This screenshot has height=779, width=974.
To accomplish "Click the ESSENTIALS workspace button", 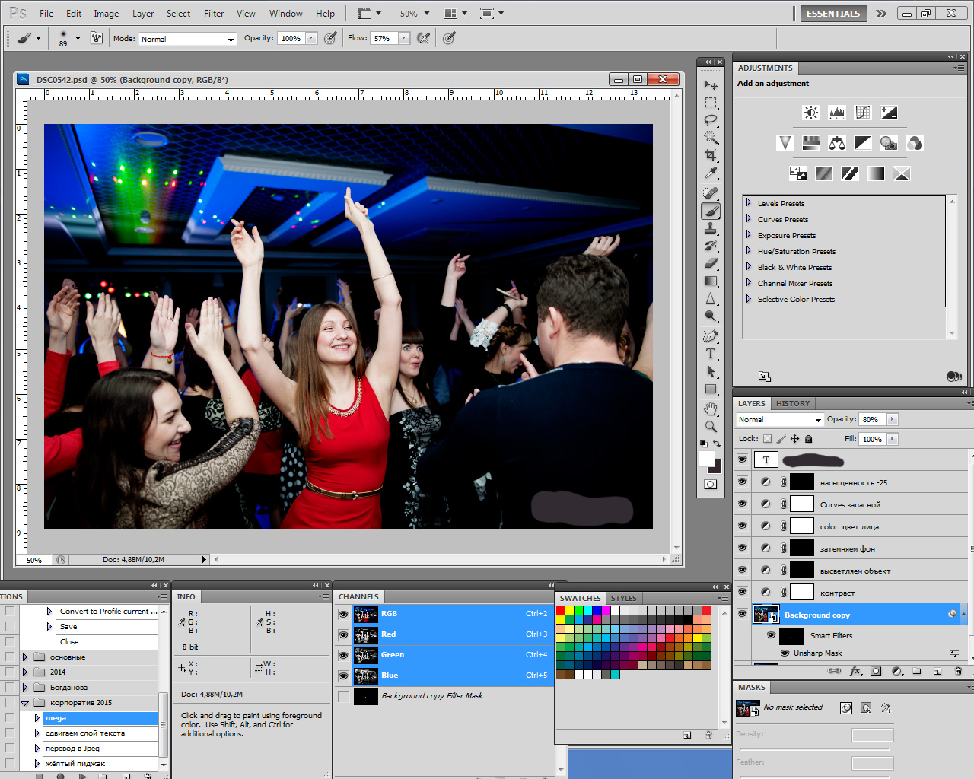I will click(832, 14).
